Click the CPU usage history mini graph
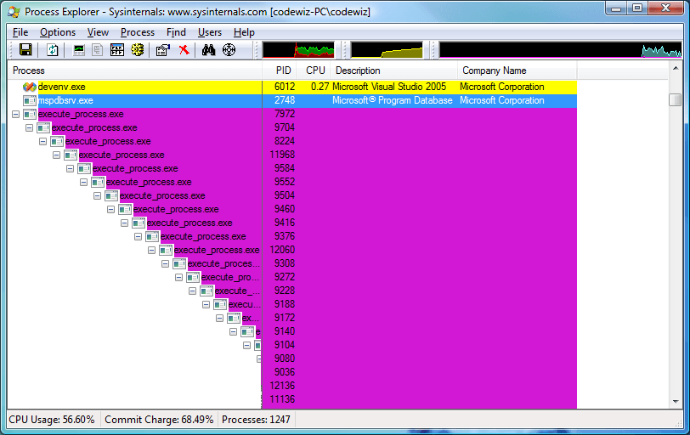 [303, 50]
